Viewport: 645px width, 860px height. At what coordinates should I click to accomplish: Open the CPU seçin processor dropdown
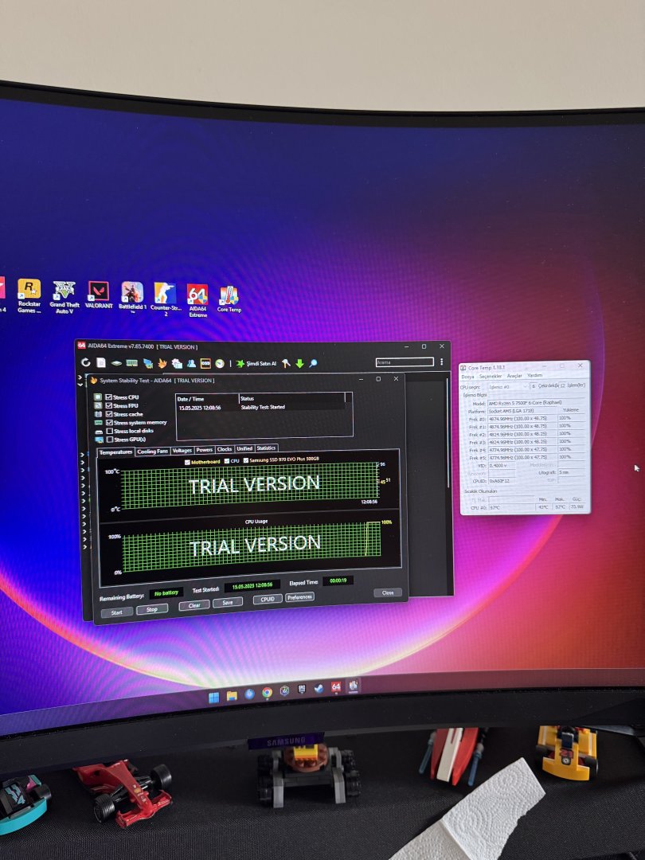point(508,387)
